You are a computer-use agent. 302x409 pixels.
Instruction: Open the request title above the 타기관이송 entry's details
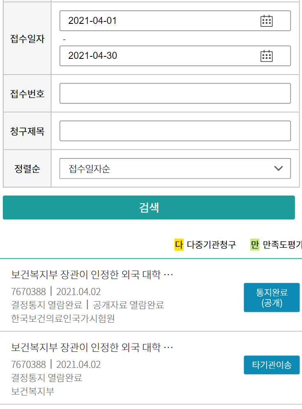tap(92, 348)
